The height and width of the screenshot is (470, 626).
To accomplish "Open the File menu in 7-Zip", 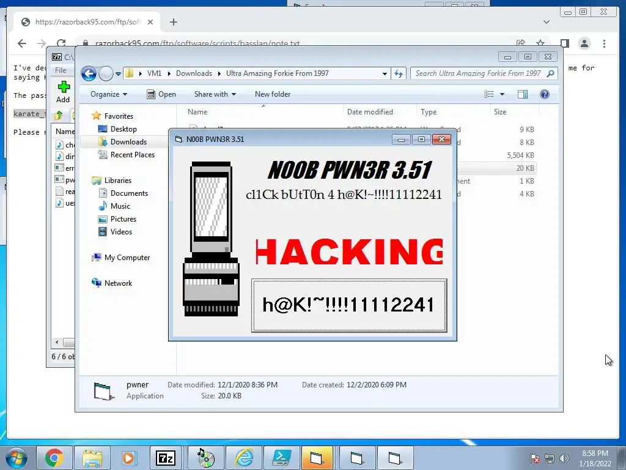I will (x=61, y=70).
